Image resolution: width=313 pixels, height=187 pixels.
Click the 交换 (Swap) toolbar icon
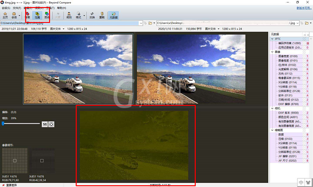tap(92, 15)
